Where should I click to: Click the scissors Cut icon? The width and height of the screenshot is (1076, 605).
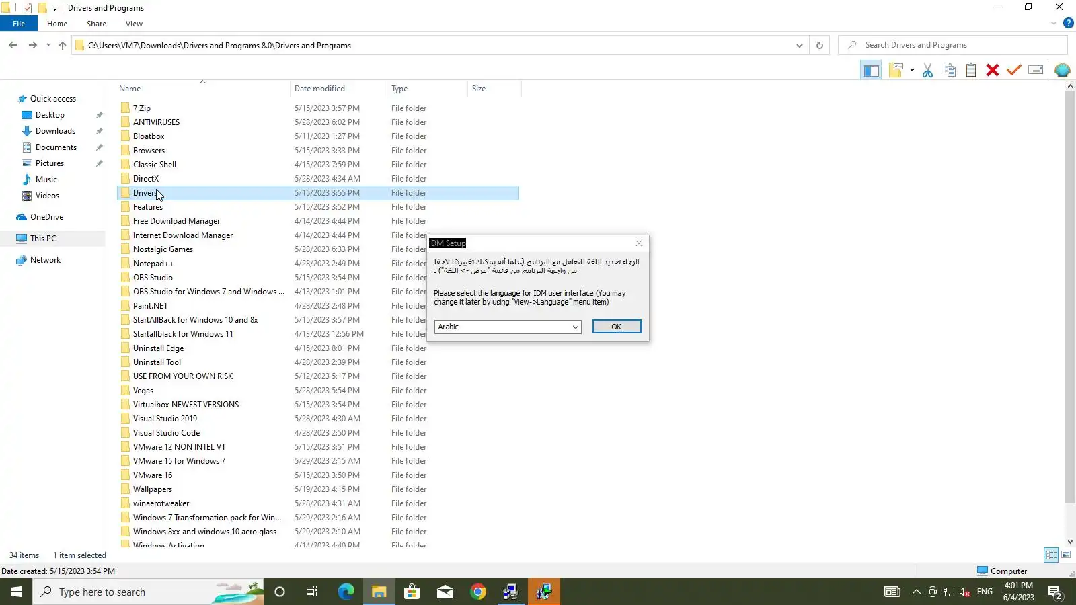click(928, 70)
